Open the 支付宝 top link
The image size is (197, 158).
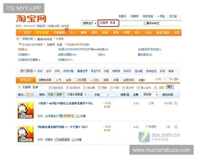pos(173,16)
